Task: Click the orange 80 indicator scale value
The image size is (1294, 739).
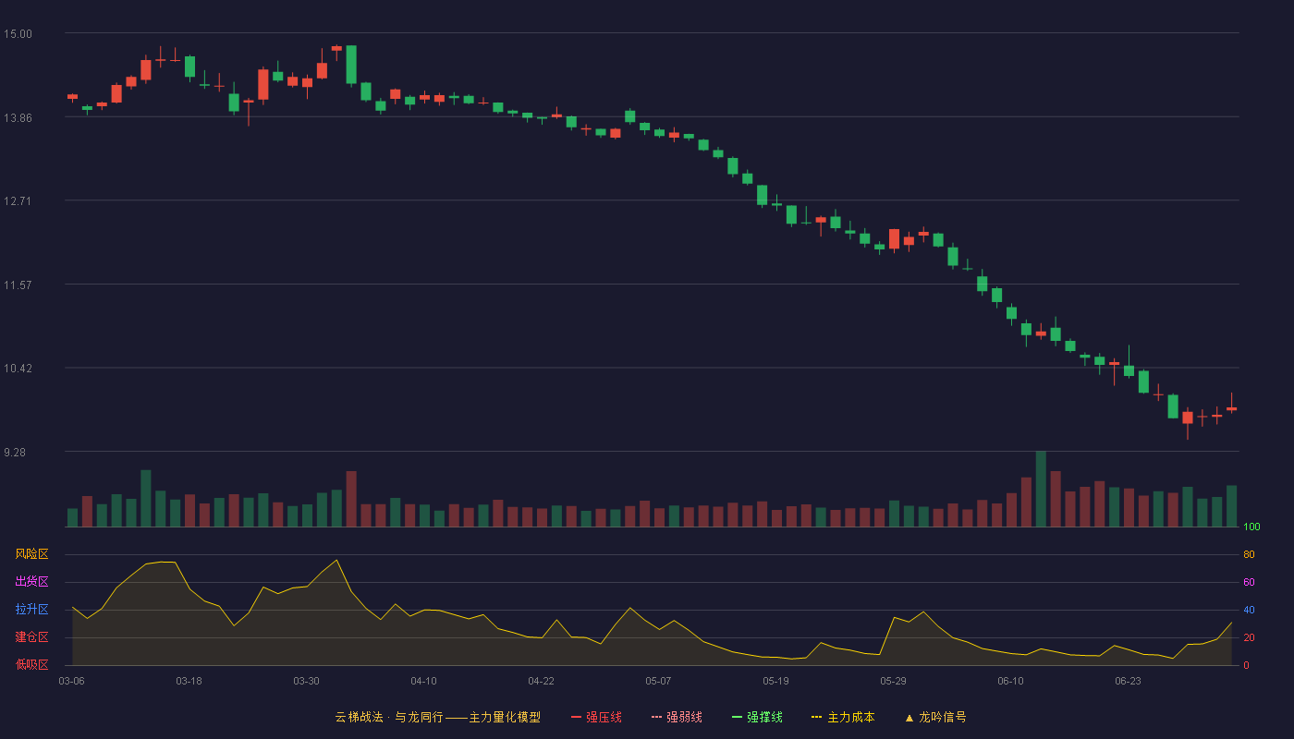Action: (1249, 554)
